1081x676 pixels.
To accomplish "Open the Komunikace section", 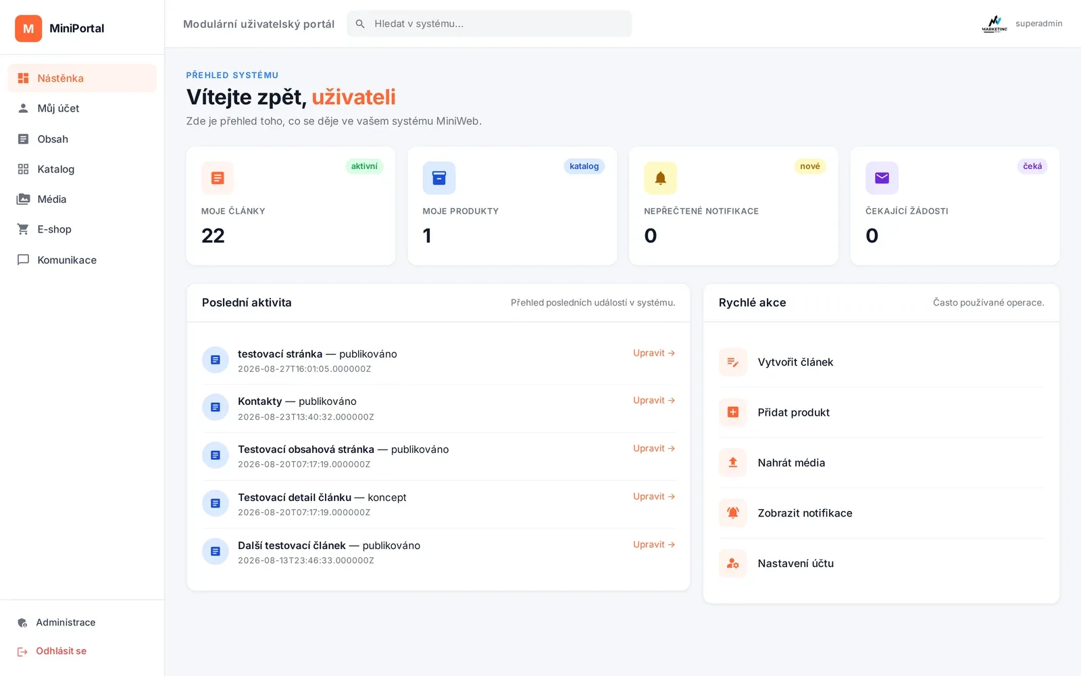I will tap(82, 260).
